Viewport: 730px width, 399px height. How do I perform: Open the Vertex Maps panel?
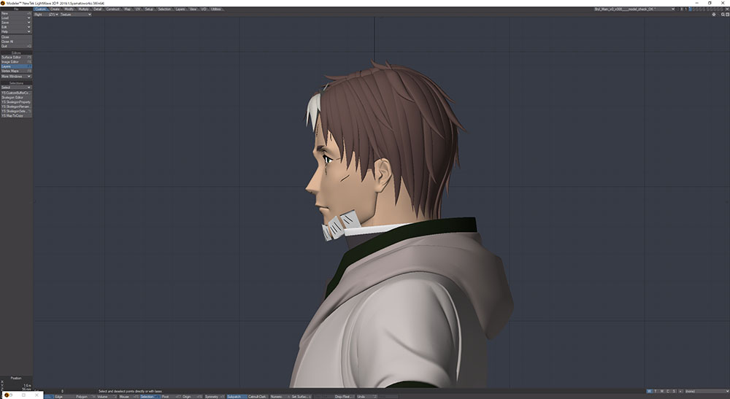(x=16, y=71)
